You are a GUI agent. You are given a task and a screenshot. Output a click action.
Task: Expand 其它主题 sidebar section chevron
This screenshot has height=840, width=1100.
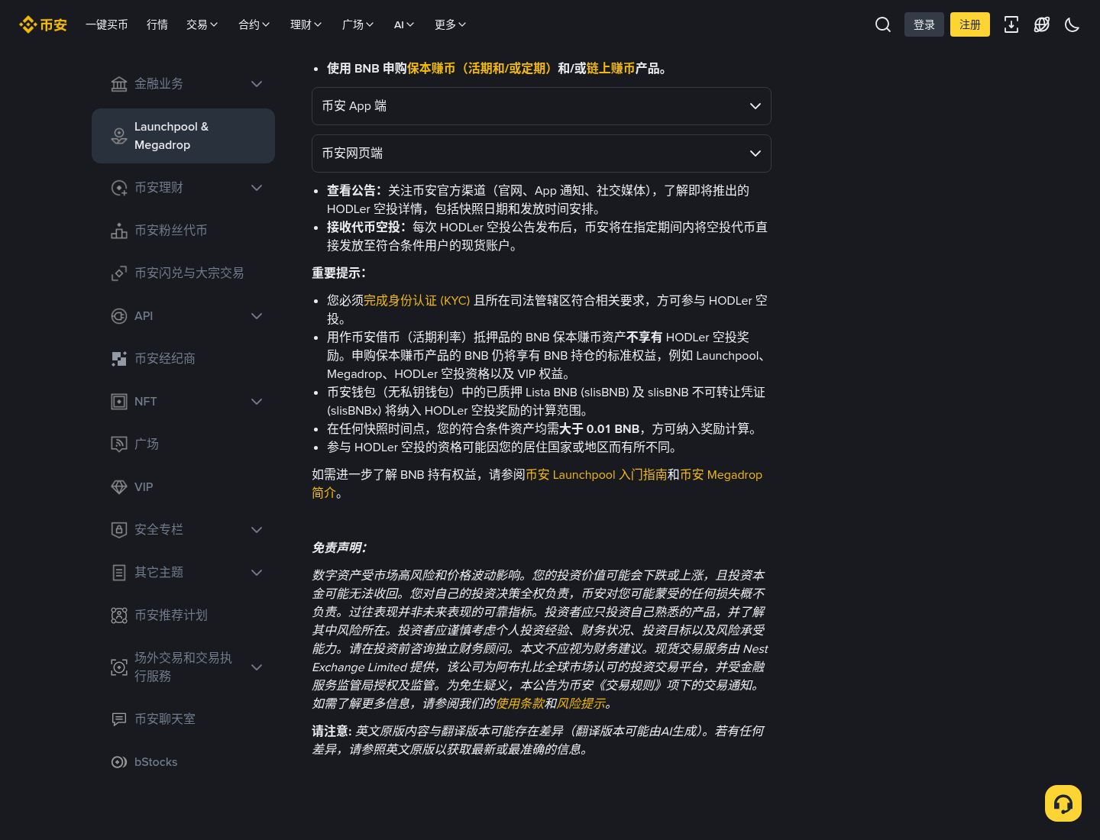coord(257,573)
